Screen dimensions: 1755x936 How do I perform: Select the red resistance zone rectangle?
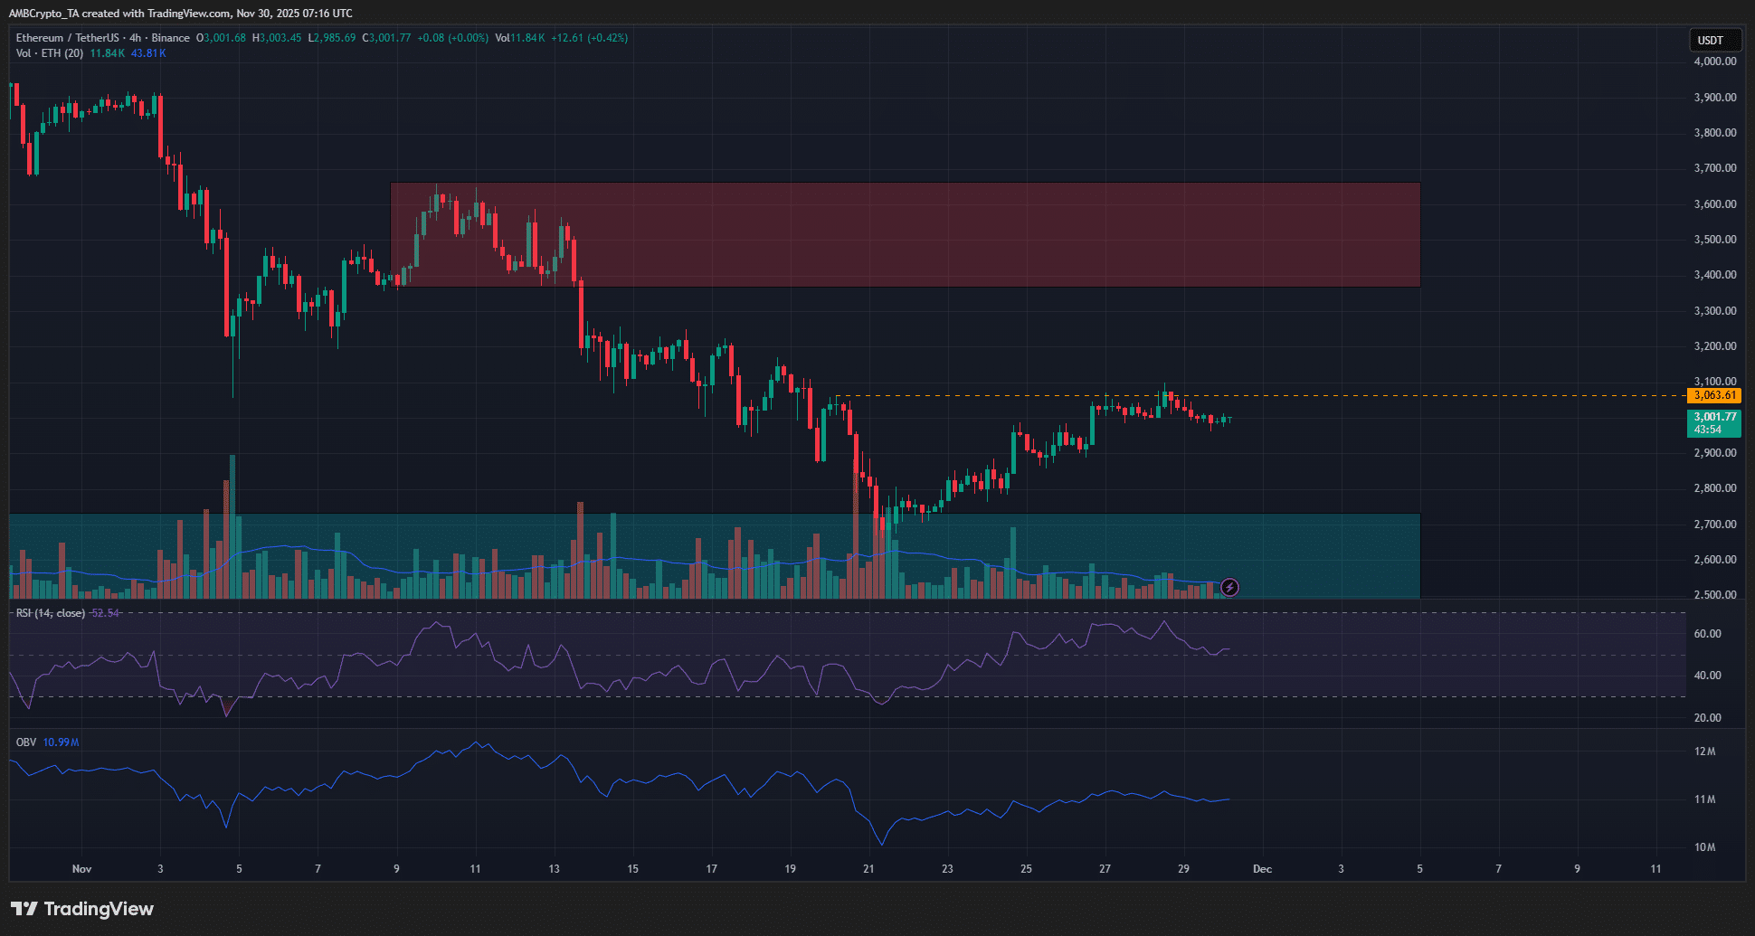click(905, 235)
